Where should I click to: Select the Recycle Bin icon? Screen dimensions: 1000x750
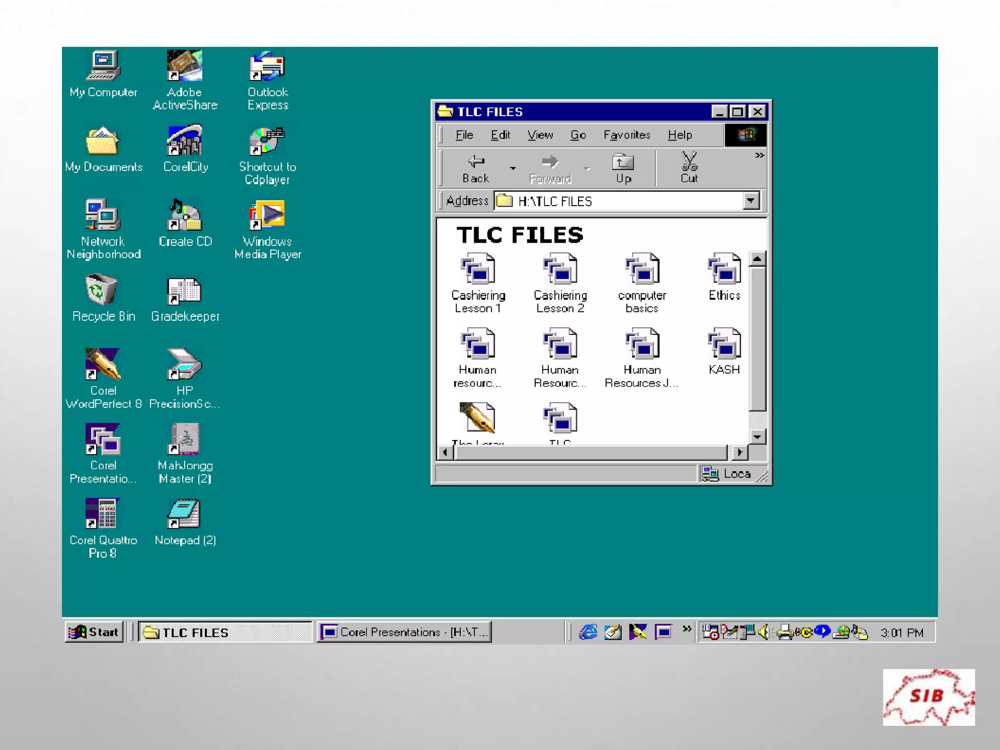coord(102,291)
